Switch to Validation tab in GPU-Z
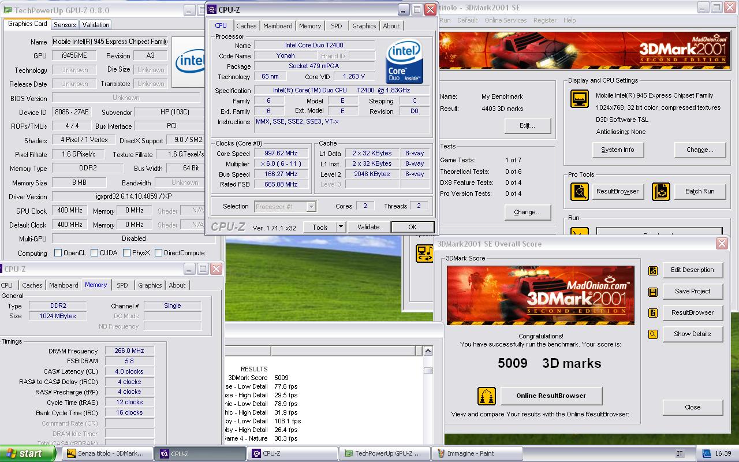739x462 pixels. pyautogui.click(x=96, y=25)
